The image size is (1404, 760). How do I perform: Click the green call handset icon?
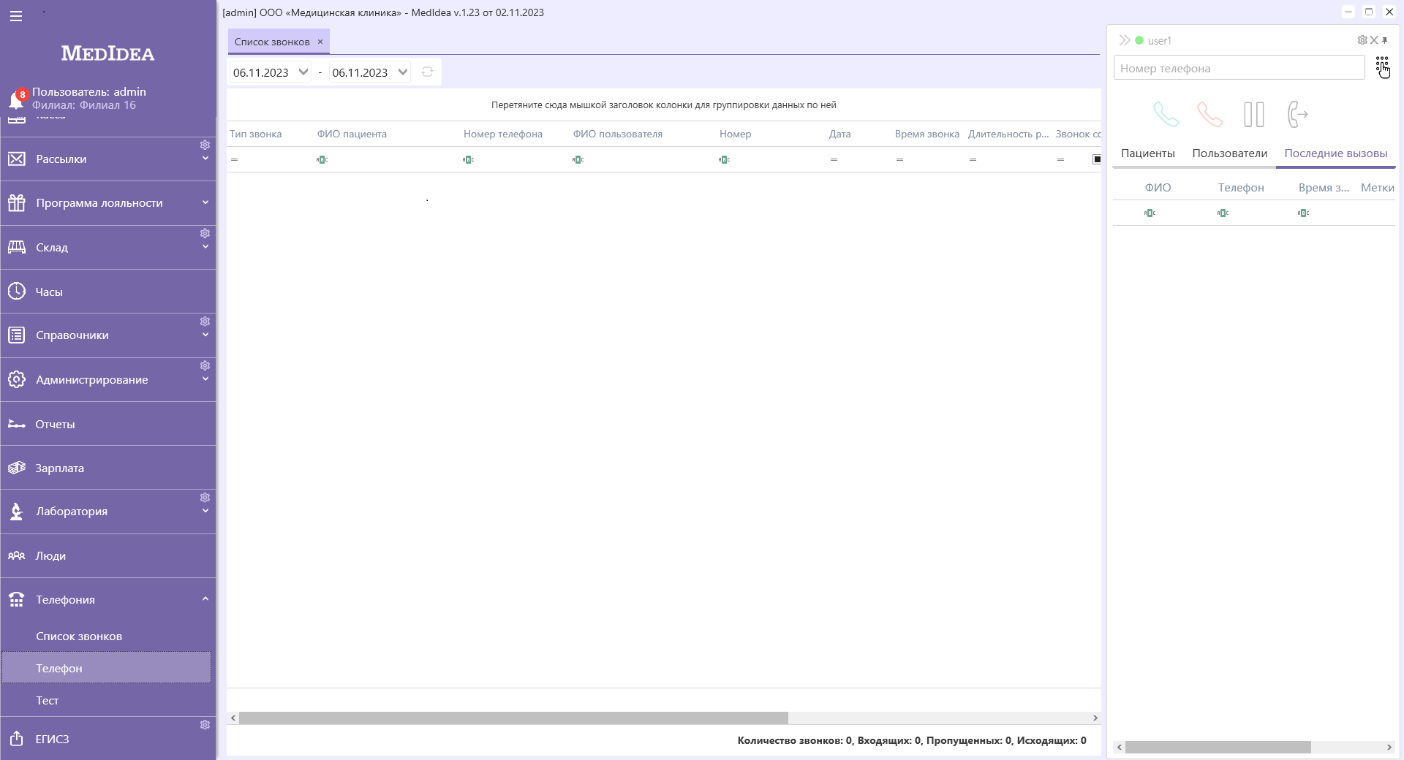pyautogui.click(x=1166, y=114)
